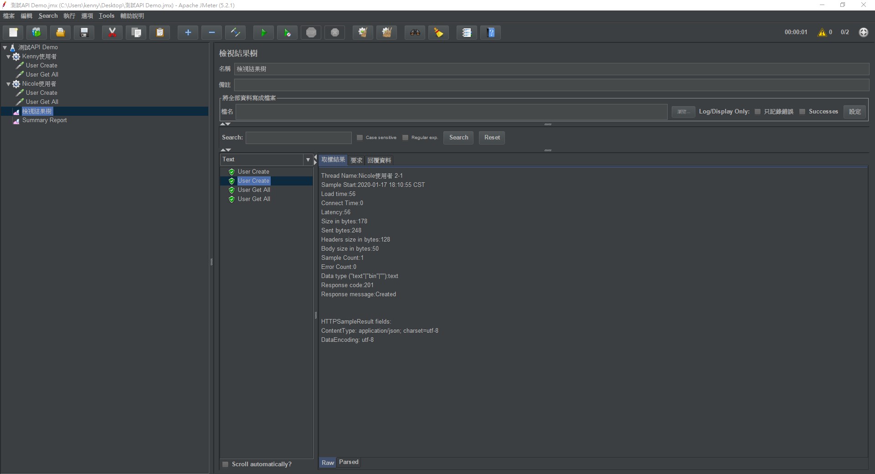Click the Add plus toolbar icon

pyautogui.click(x=188, y=32)
